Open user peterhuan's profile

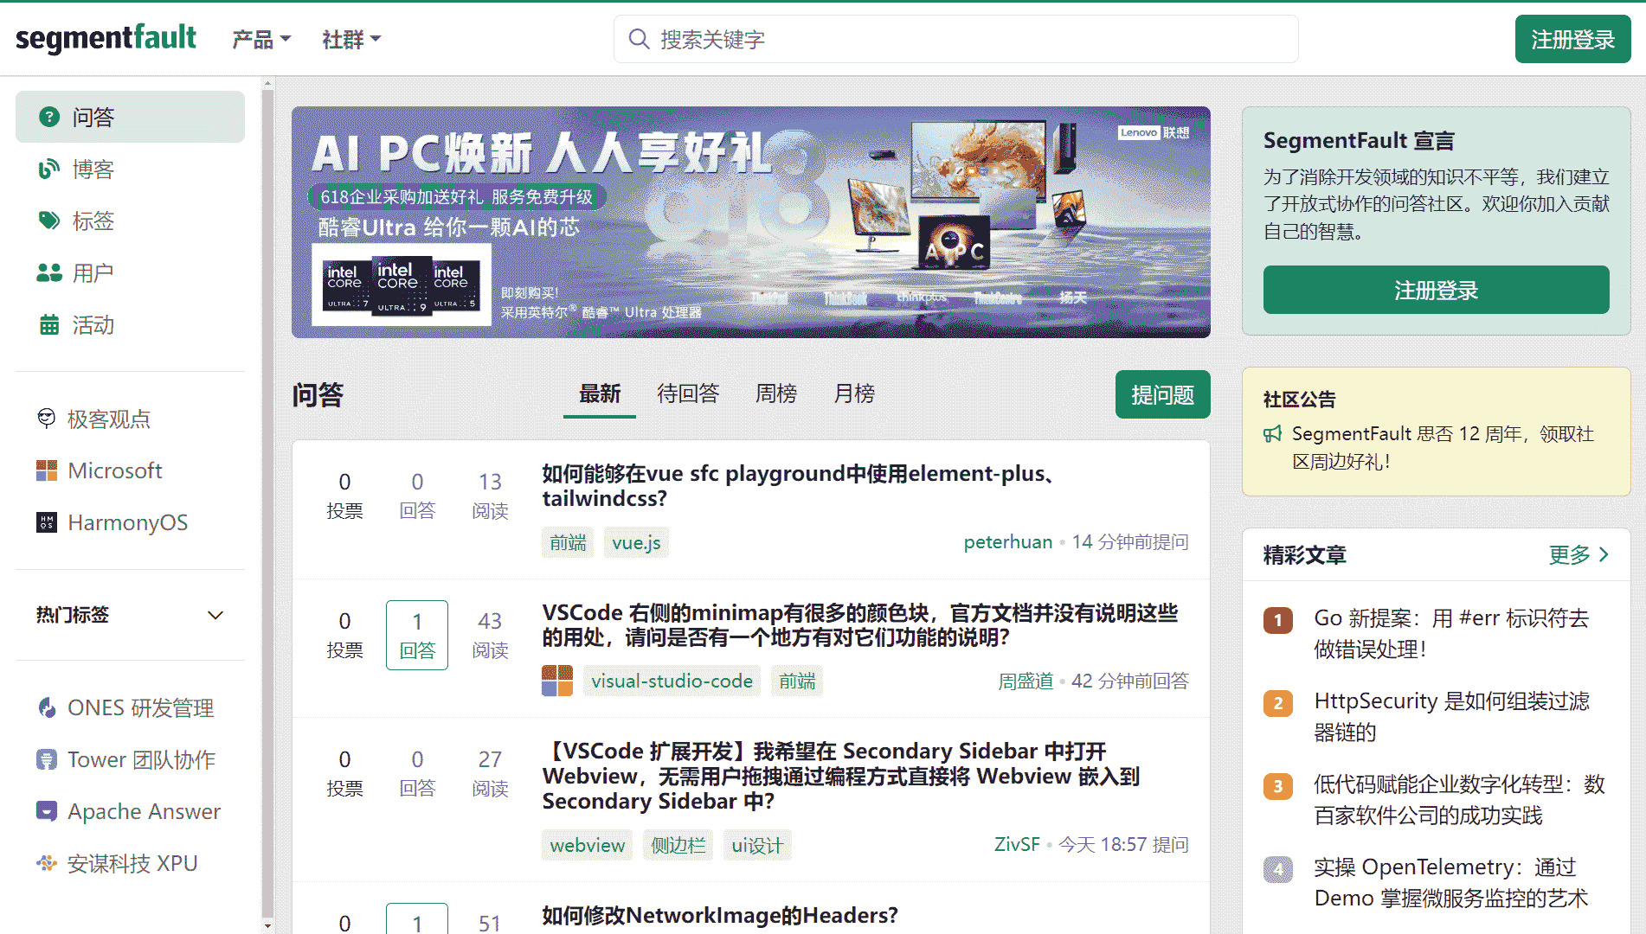[1008, 541]
